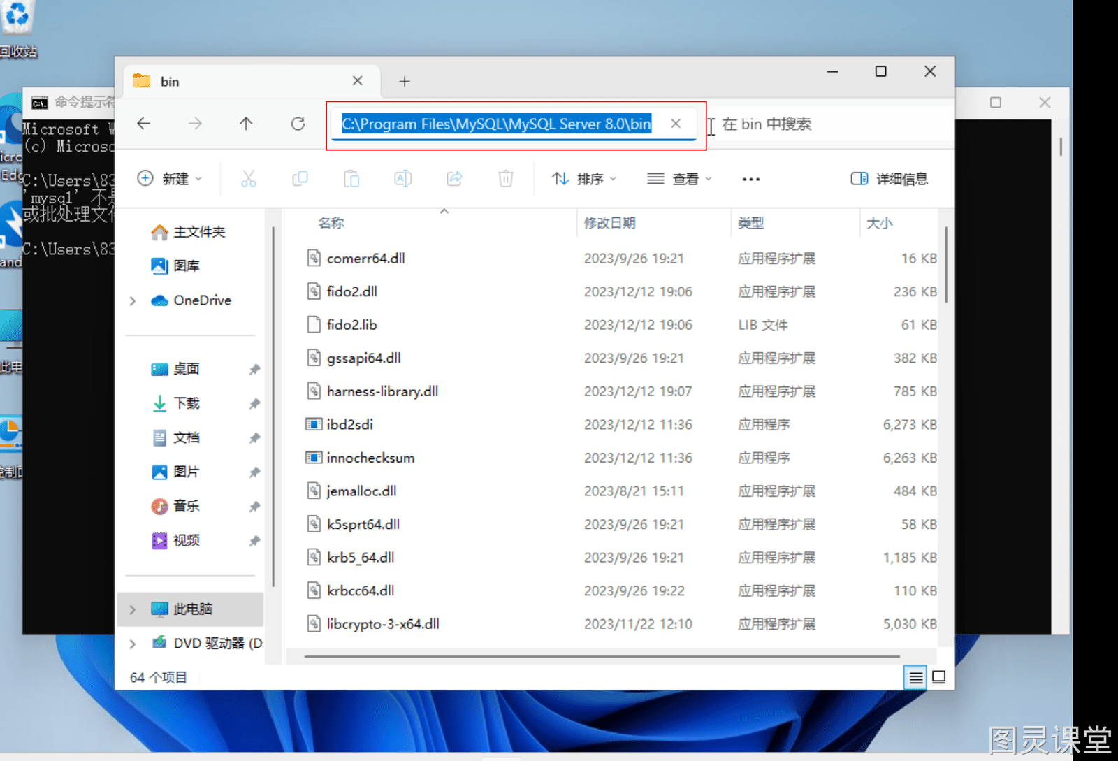The image size is (1118, 761).
Task: Click the Copy icon in toolbar
Action: click(300, 179)
